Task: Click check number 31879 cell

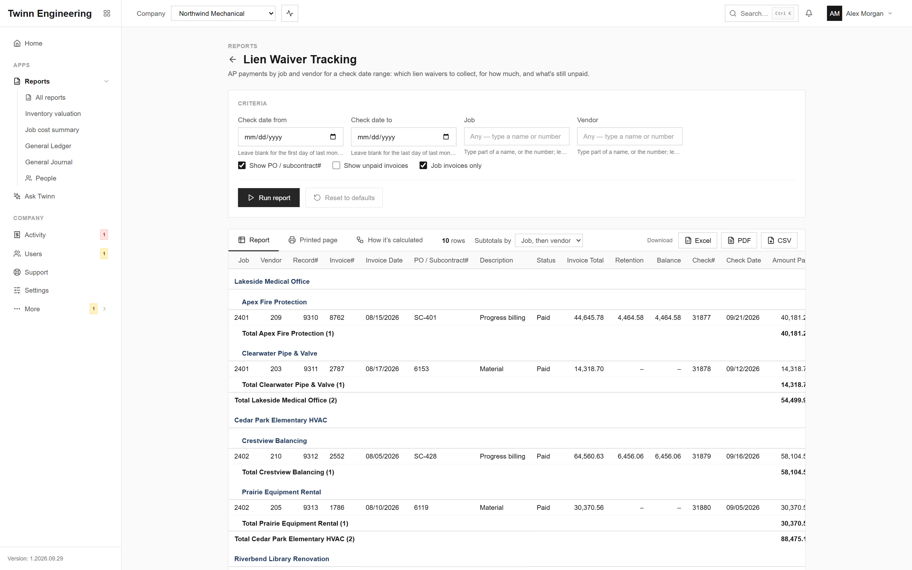Action: pos(701,456)
